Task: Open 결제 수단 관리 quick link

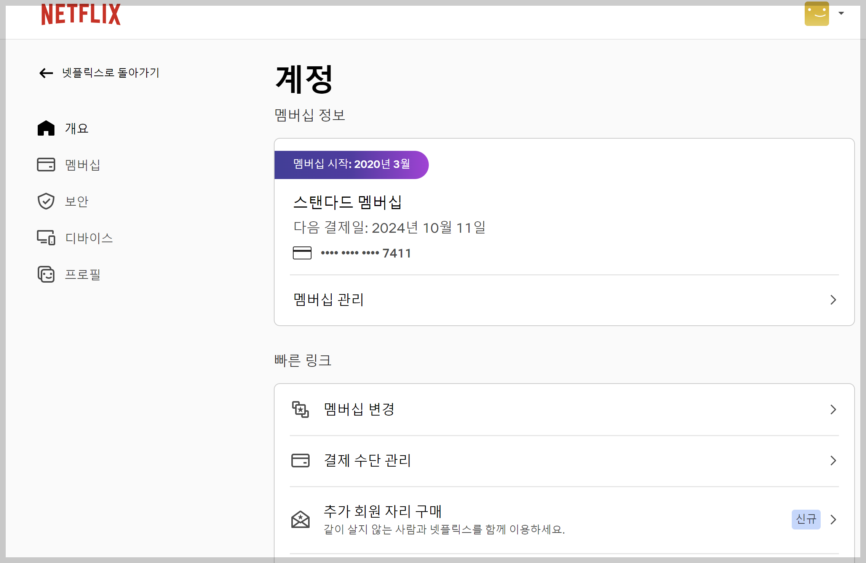Action: click(367, 461)
